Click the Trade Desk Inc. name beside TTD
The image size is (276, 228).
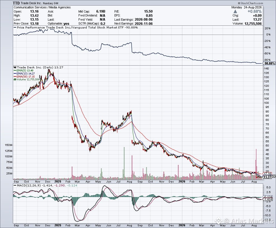point(31,3)
